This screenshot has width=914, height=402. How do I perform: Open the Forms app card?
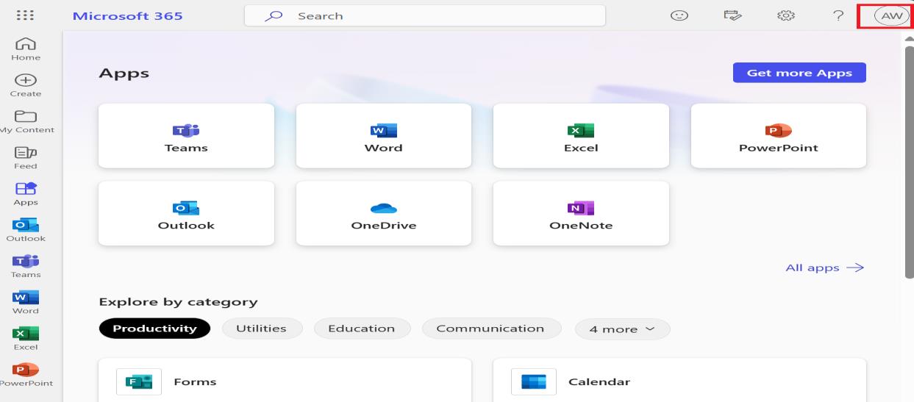(x=285, y=381)
